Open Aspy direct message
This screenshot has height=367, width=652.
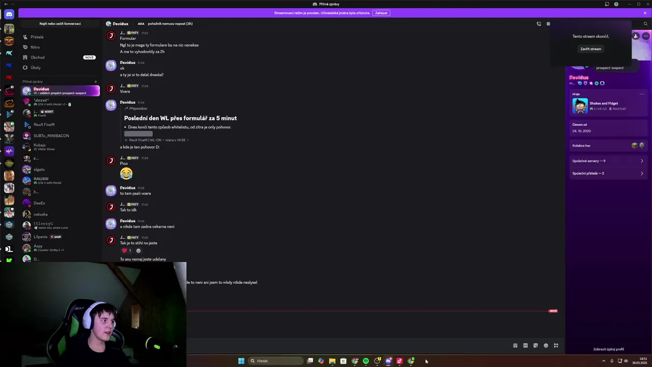(60, 248)
